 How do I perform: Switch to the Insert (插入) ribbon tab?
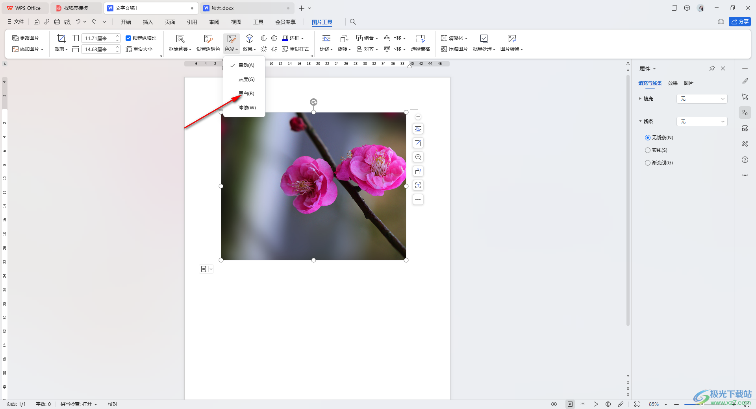pyautogui.click(x=148, y=22)
